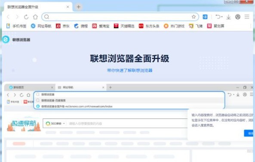Open the 网址导航 bookmark in bookmarks bar
Screen dimensions: 255x162
[x=41, y=26]
